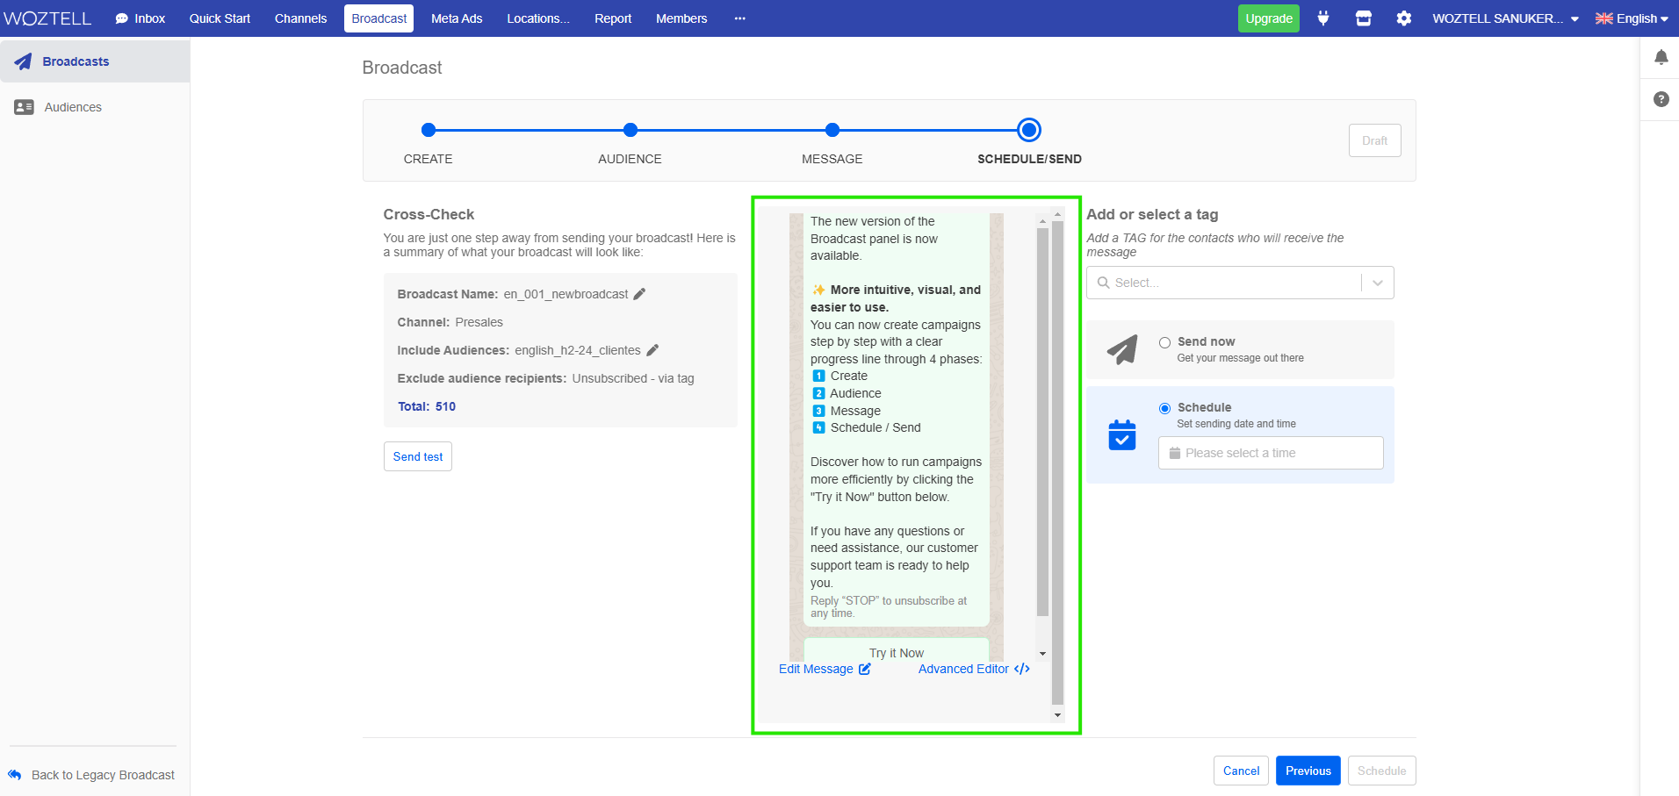Open notifications bell icon

click(1661, 58)
